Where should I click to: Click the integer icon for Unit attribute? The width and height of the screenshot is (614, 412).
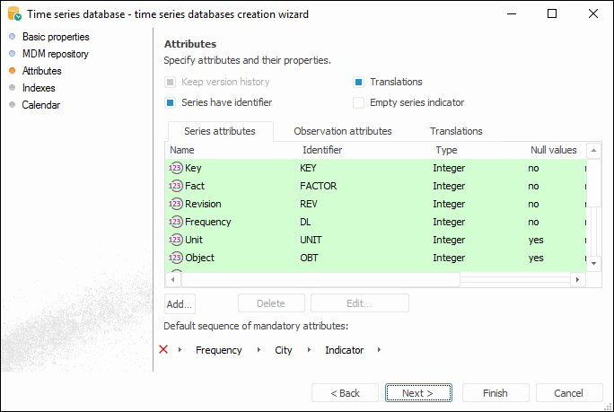[176, 240]
